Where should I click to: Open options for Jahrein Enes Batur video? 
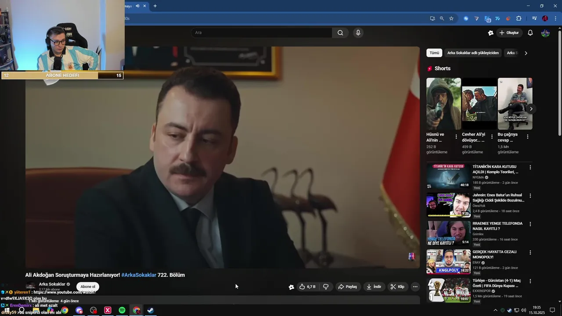[x=530, y=196]
